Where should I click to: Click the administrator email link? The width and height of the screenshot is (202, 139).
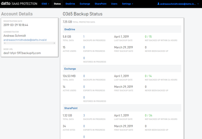[x=25, y=40]
